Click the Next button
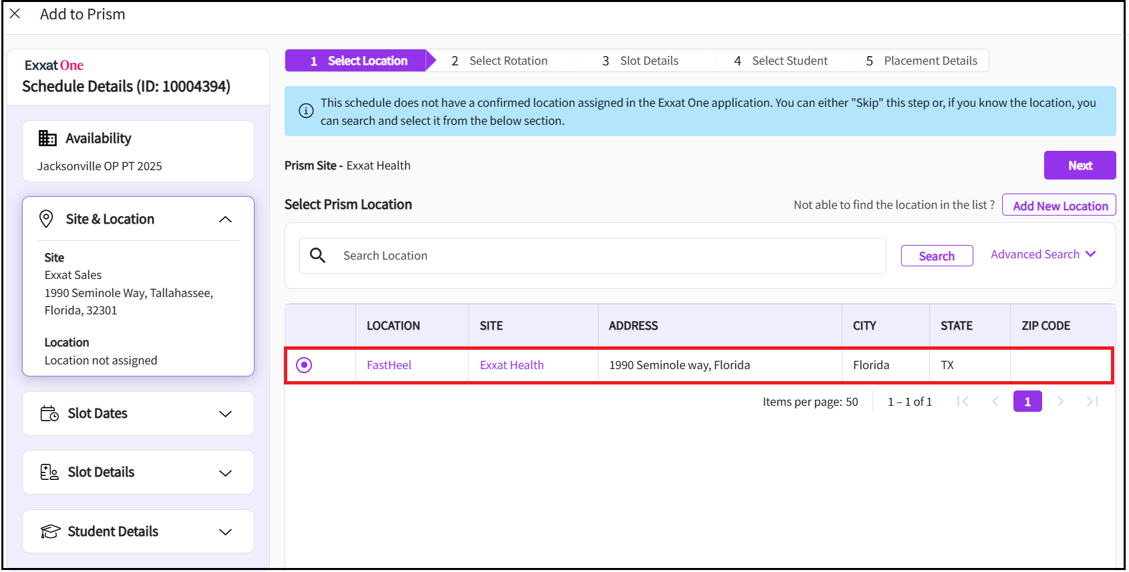 tap(1080, 166)
